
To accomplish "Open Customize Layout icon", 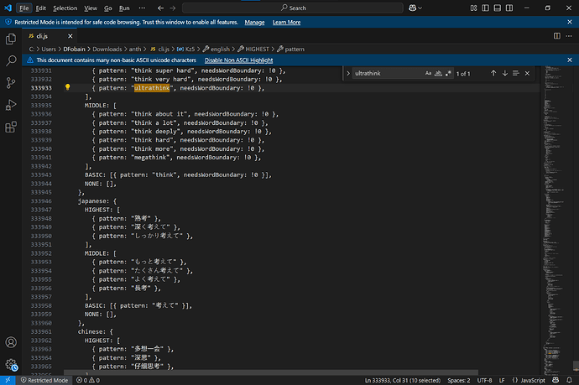I will [474, 8].
